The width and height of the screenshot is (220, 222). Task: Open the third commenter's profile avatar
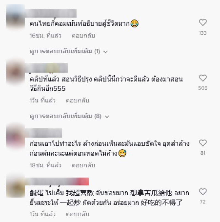(16, 137)
